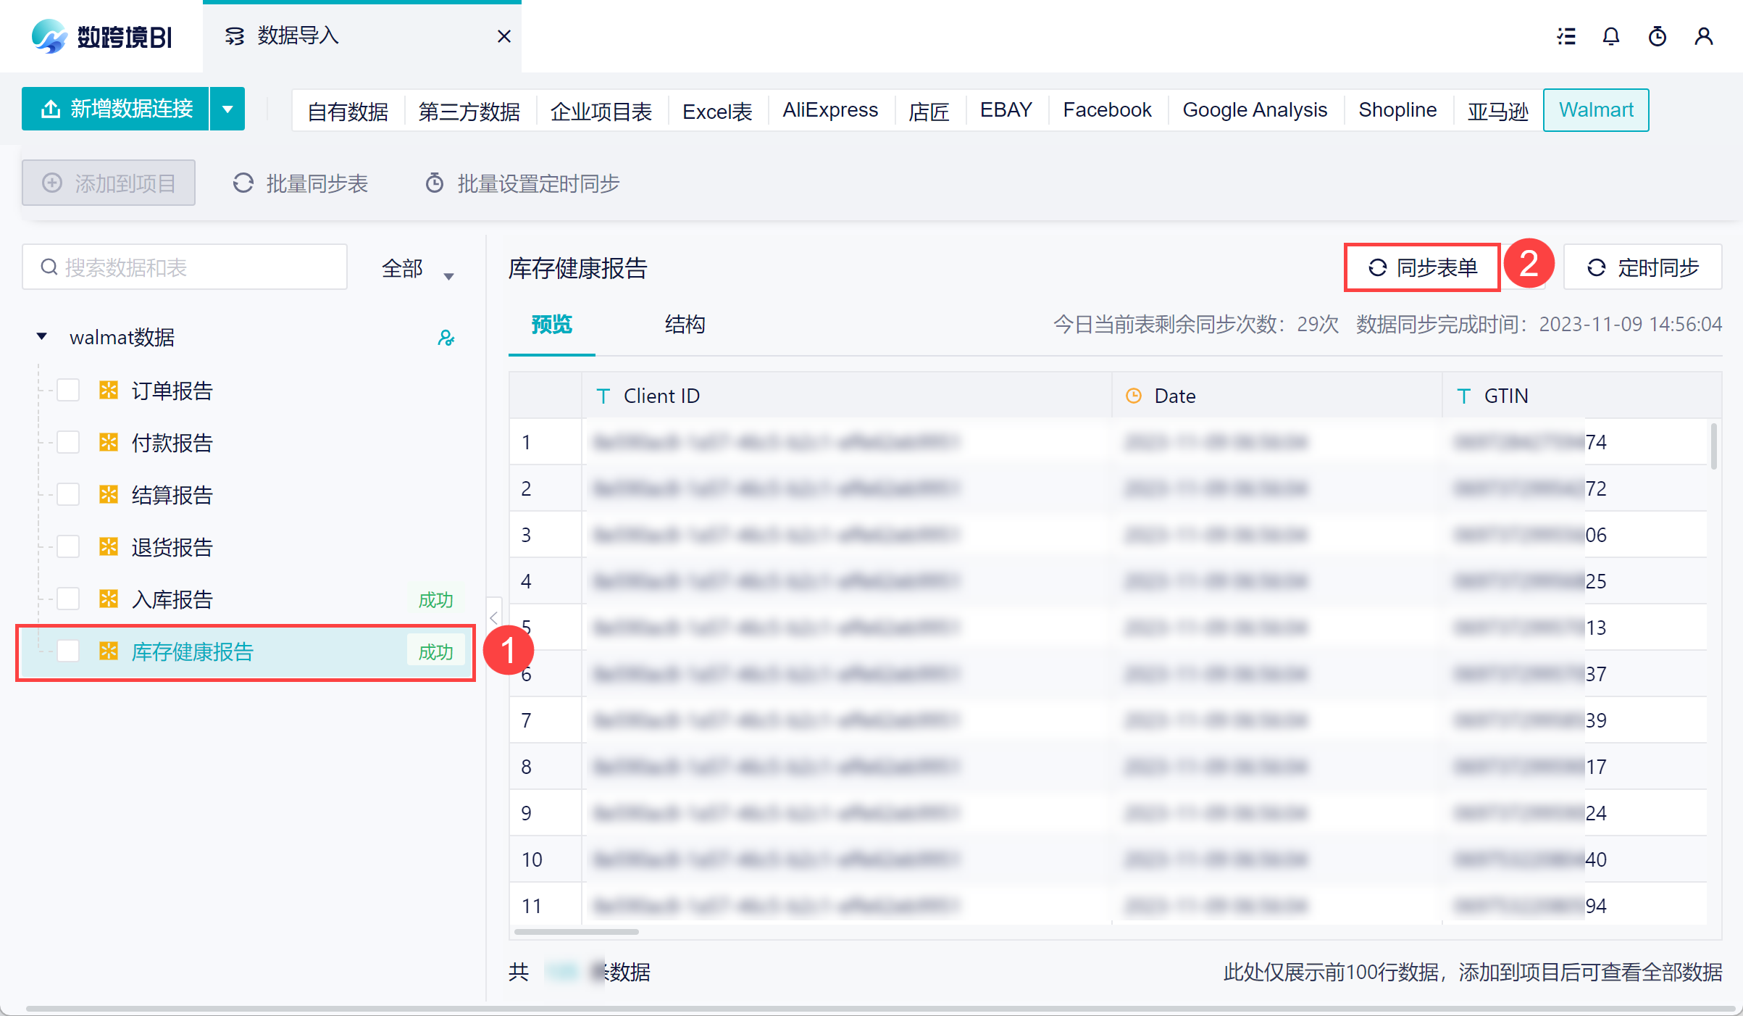Screen dimensions: 1743x1016
Task: Click the 订单报告 table icon
Action: pyautogui.click(x=109, y=391)
